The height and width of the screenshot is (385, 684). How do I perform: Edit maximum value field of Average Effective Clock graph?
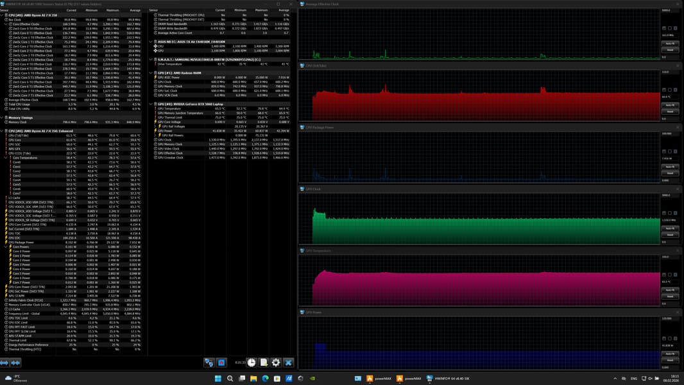point(670,10)
